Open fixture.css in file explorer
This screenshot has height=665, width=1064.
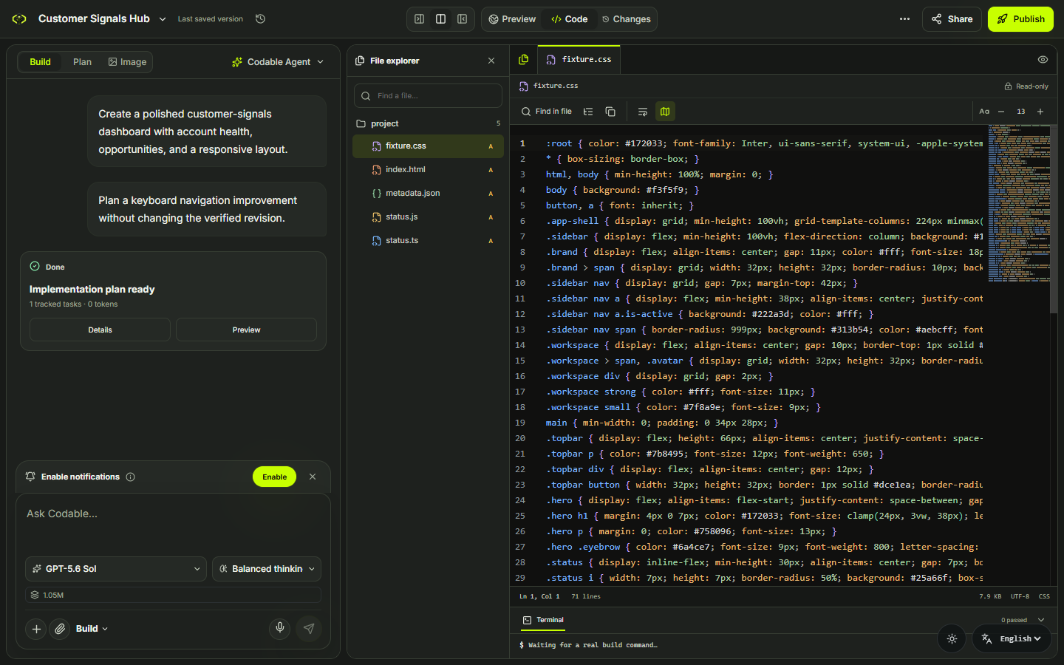tap(428, 146)
